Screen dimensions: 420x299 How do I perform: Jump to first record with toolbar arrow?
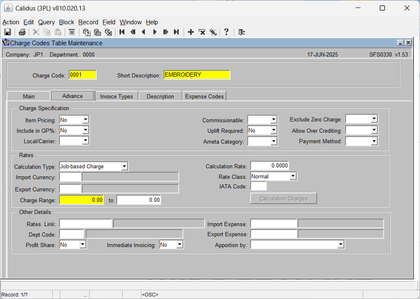tap(122, 32)
